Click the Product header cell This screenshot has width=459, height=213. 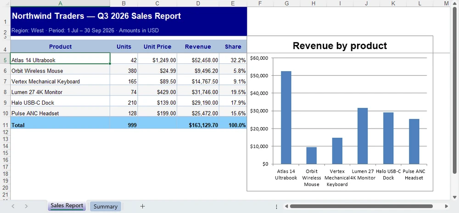(x=60, y=46)
